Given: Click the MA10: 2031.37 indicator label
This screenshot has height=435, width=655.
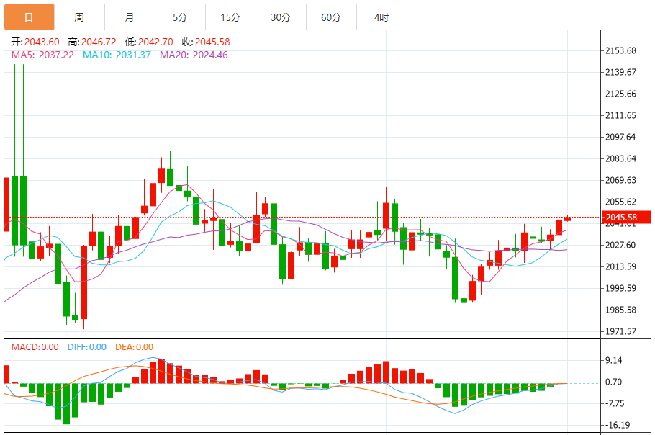Looking at the screenshot, I should tap(117, 55).
